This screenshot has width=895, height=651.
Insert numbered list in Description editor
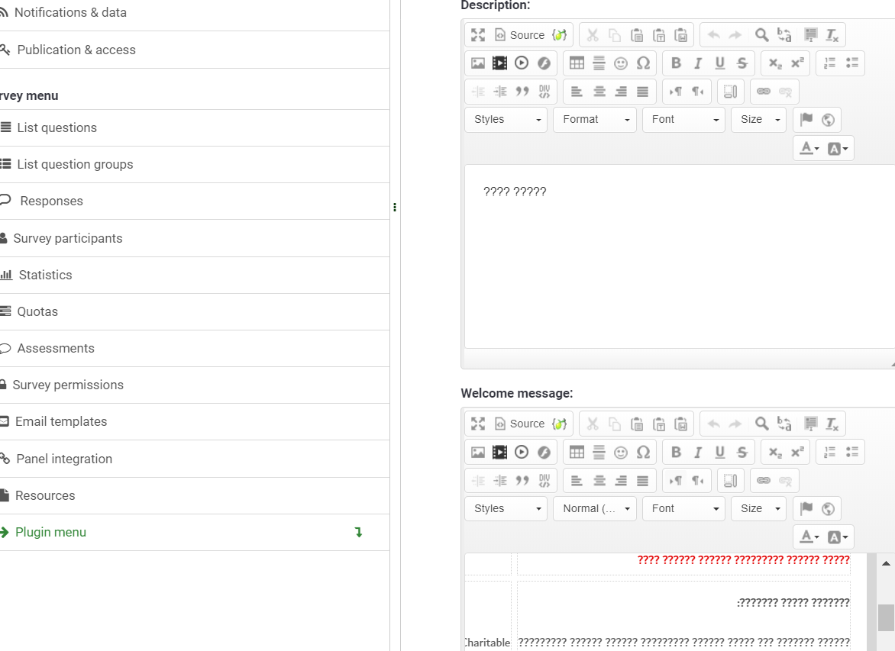pos(830,63)
